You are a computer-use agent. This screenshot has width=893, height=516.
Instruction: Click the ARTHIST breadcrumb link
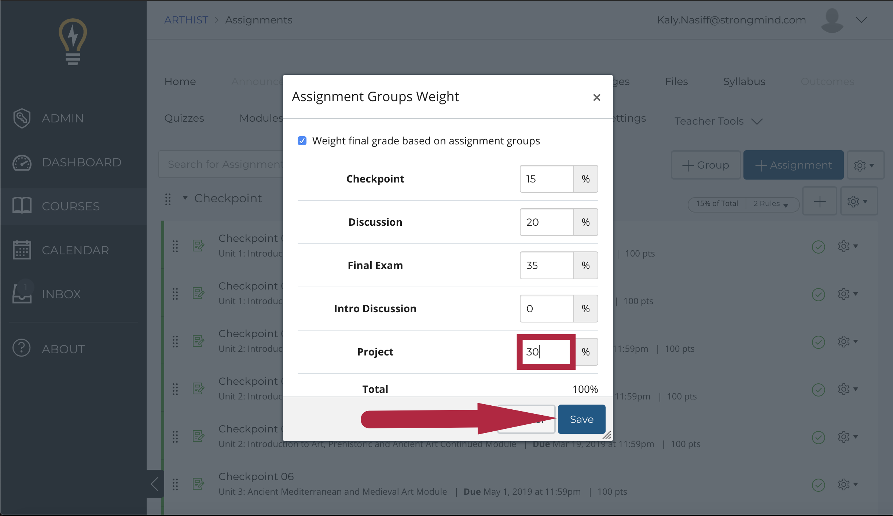186,20
